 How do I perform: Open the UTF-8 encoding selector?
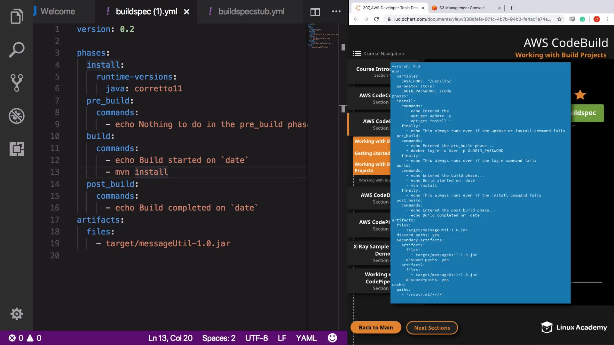coord(256,338)
